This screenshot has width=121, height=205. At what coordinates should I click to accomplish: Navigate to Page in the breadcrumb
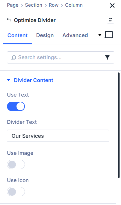tap(13, 5)
